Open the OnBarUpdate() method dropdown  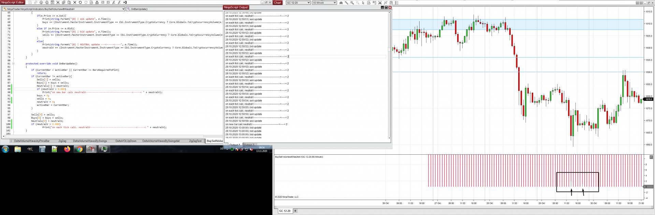(x=174, y=9)
